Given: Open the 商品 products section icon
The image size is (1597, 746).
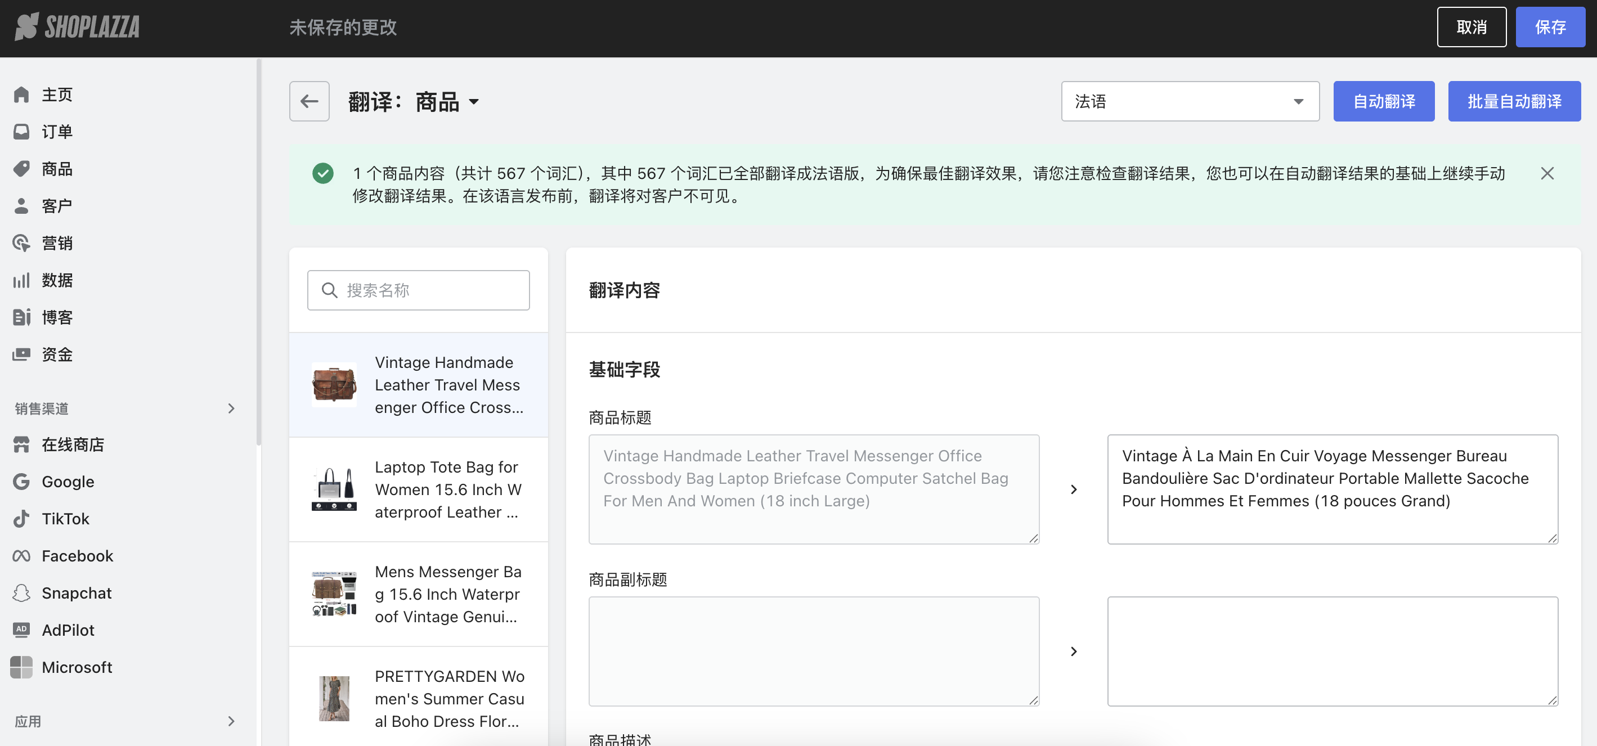Looking at the screenshot, I should click(22, 169).
